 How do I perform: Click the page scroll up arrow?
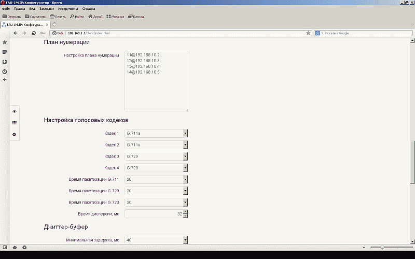click(x=412, y=41)
